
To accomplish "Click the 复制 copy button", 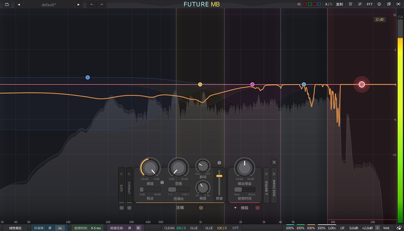I will [340, 4].
